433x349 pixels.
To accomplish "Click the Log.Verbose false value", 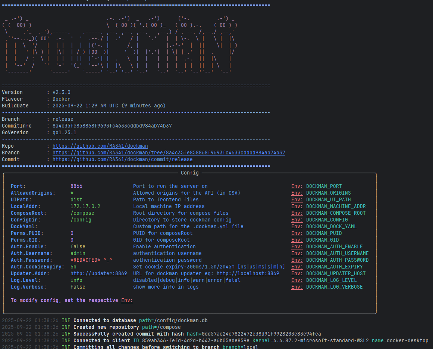I will [x=78, y=287].
